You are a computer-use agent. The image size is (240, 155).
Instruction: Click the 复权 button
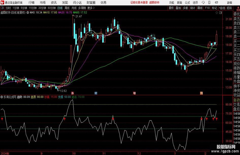click(171, 8)
